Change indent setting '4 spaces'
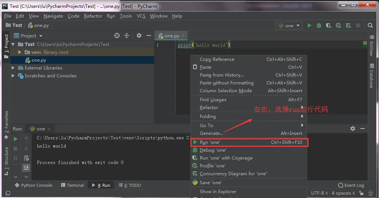Viewport: 379px width, 198px height. pos(343,193)
